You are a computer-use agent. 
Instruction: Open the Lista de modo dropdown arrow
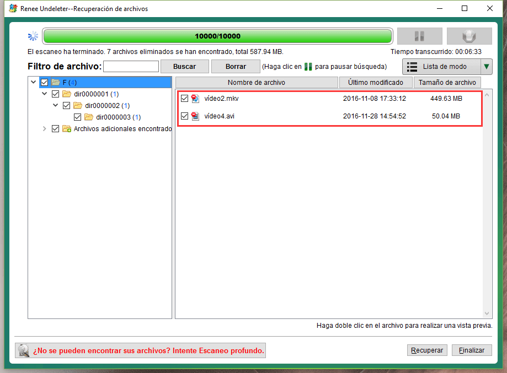[486, 67]
